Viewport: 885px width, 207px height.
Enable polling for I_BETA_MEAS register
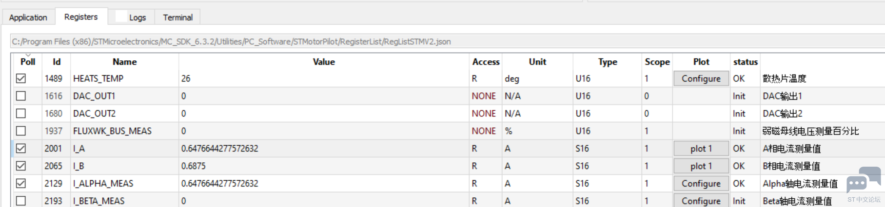pos(21,201)
